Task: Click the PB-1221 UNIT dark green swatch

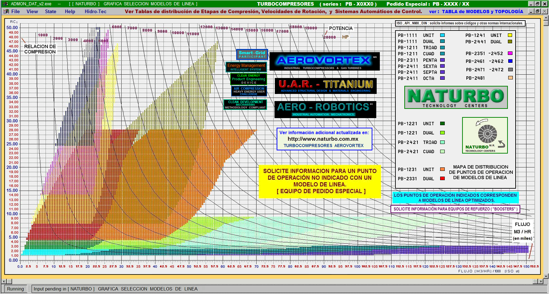Action: (x=442, y=123)
